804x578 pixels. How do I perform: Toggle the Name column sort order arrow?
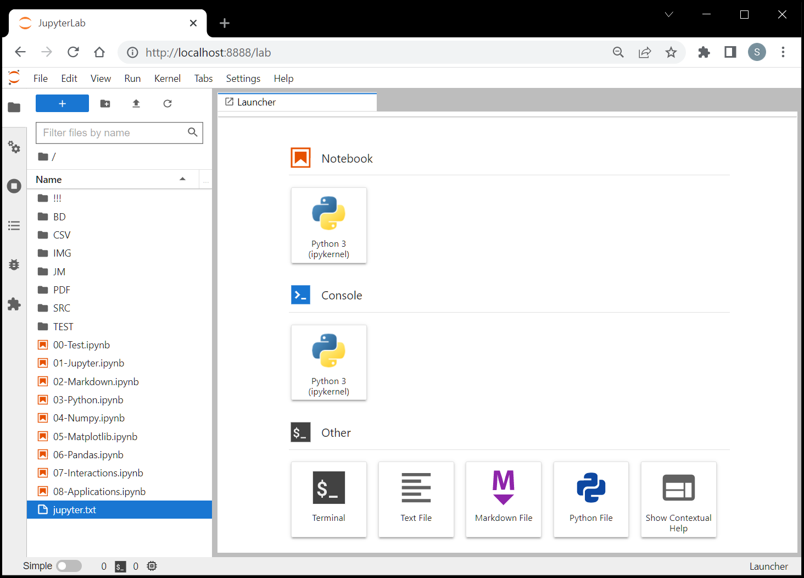tap(182, 179)
